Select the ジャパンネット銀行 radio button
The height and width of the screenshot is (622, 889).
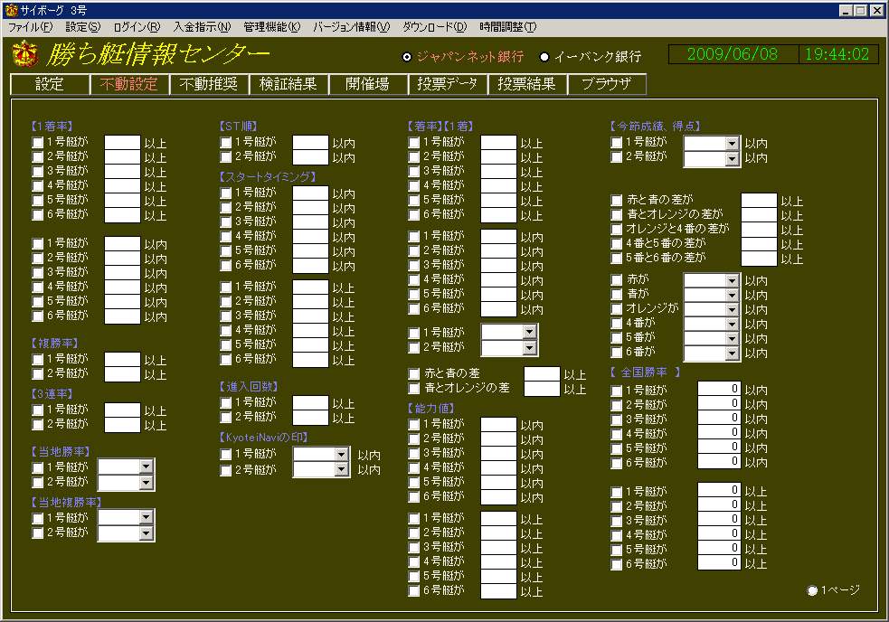406,57
